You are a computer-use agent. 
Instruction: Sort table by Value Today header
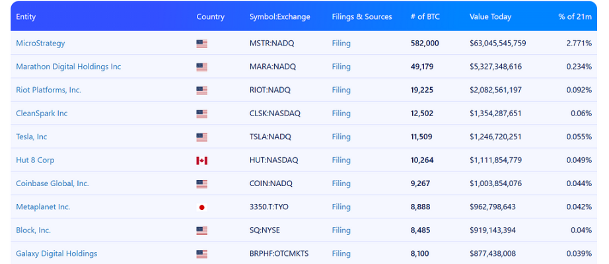pyautogui.click(x=490, y=16)
